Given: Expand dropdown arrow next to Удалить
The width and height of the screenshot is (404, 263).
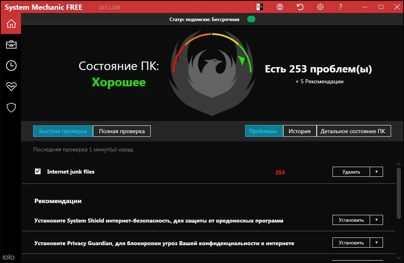Looking at the screenshot, I should pyautogui.click(x=377, y=172).
